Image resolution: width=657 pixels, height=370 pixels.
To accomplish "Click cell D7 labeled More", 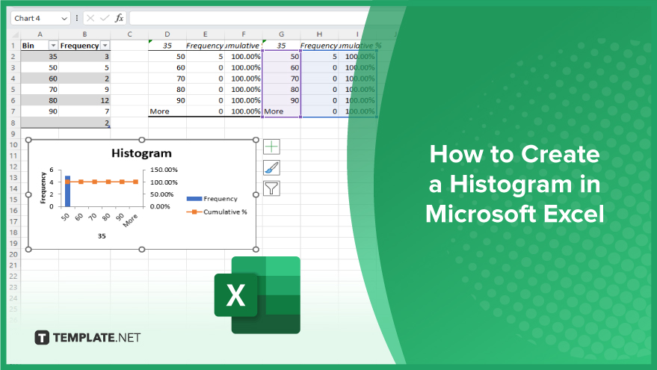I will pyautogui.click(x=167, y=111).
